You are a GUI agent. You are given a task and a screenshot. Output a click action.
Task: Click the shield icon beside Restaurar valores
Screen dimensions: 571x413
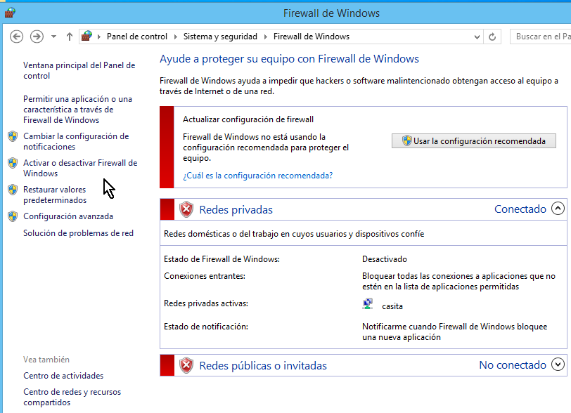[x=13, y=190]
